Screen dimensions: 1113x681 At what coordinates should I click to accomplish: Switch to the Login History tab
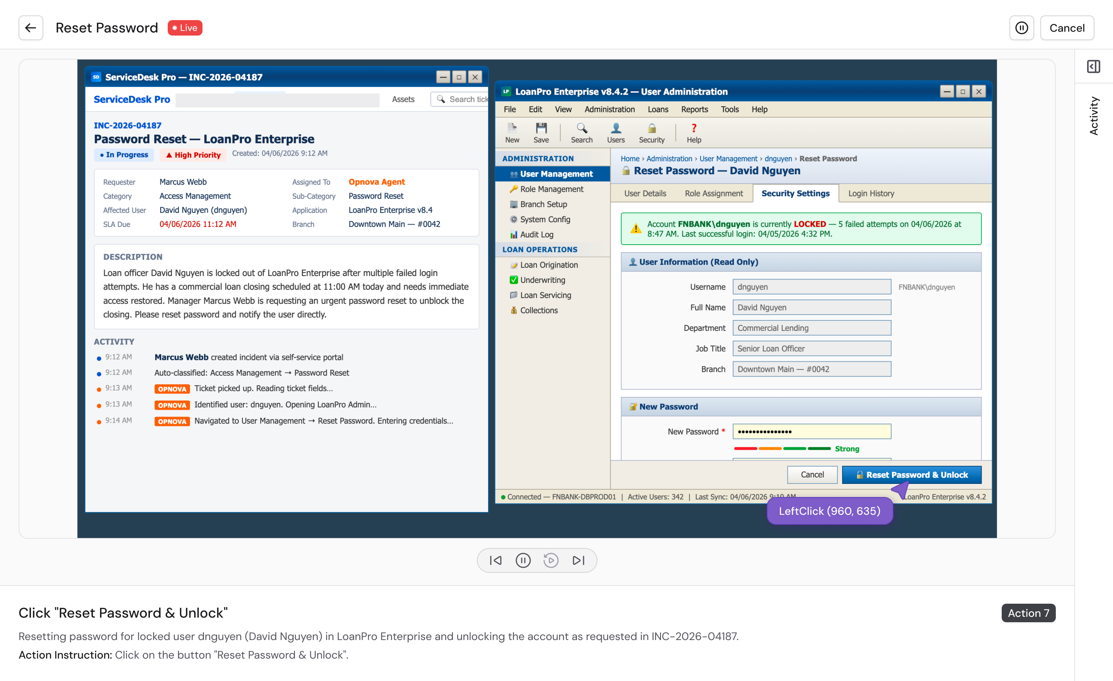(871, 193)
